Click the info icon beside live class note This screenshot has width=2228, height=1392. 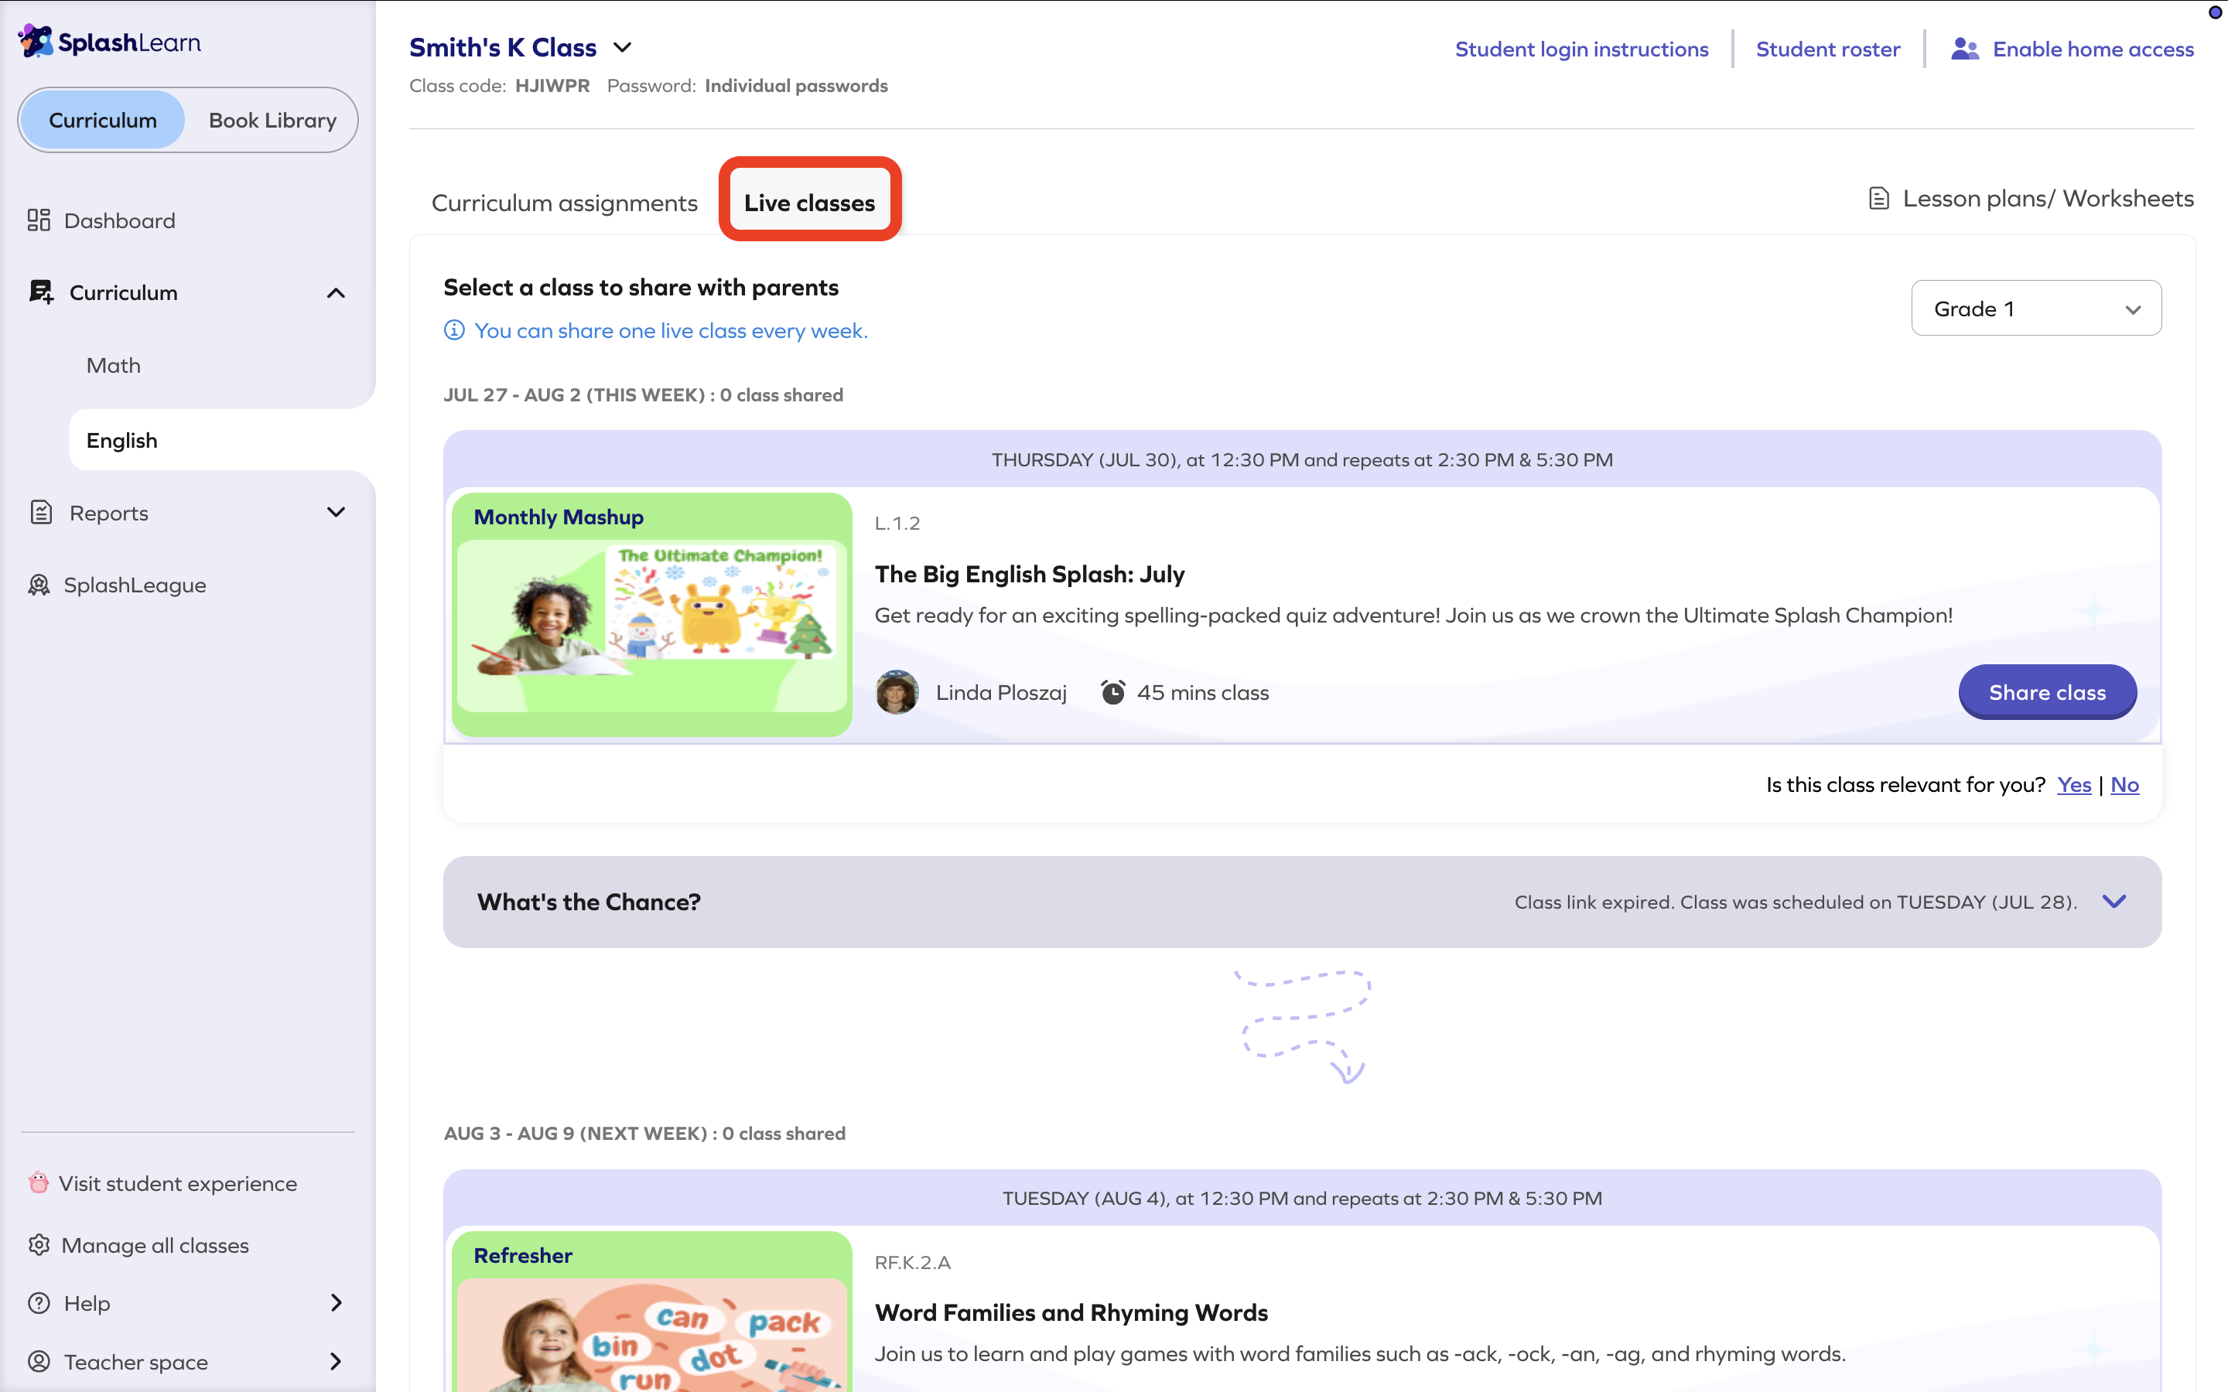[454, 329]
